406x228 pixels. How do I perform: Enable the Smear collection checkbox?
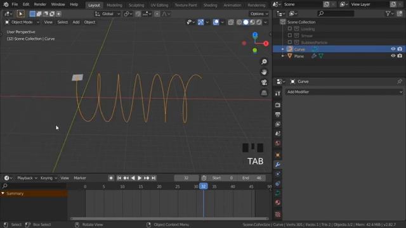coord(290,35)
